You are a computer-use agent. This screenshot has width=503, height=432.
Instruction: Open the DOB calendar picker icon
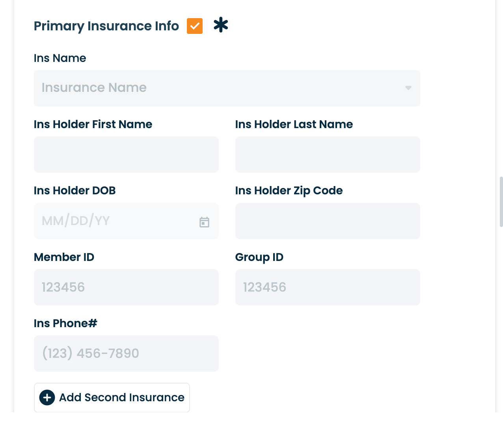[204, 222]
